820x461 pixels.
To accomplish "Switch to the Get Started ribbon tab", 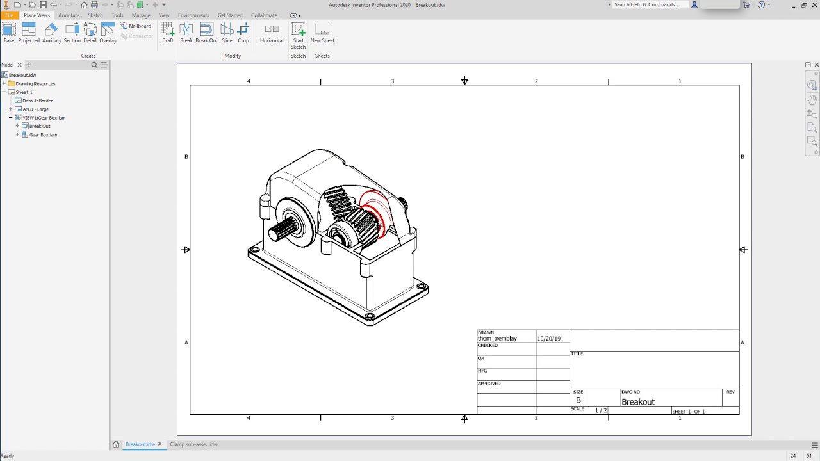I will [x=230, y=15].
